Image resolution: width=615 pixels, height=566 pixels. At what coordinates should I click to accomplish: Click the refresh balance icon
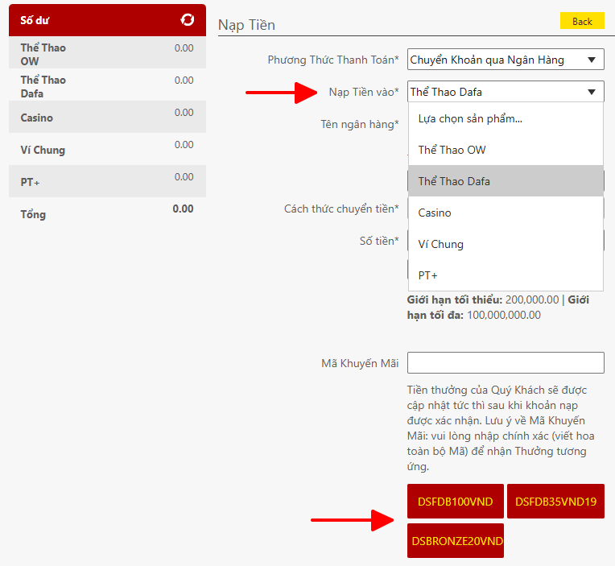pyautogui.click(x=188, y=20)
